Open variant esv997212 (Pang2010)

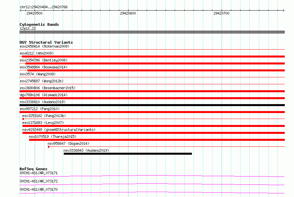tap(40, 109)
